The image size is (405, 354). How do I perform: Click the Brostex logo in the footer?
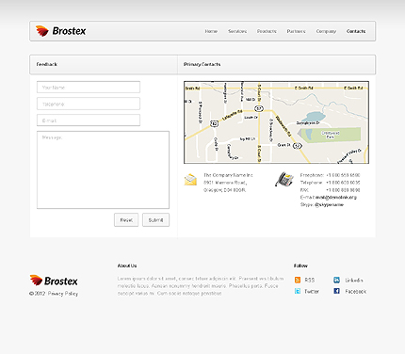point(54,281)
